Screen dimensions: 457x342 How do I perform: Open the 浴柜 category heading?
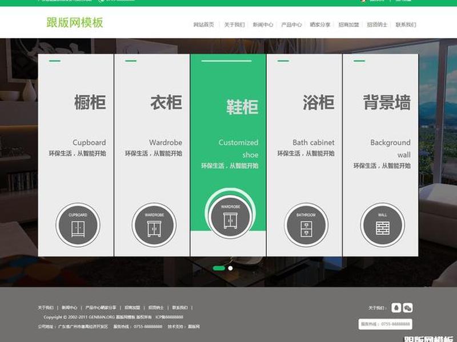click(319, 102)
